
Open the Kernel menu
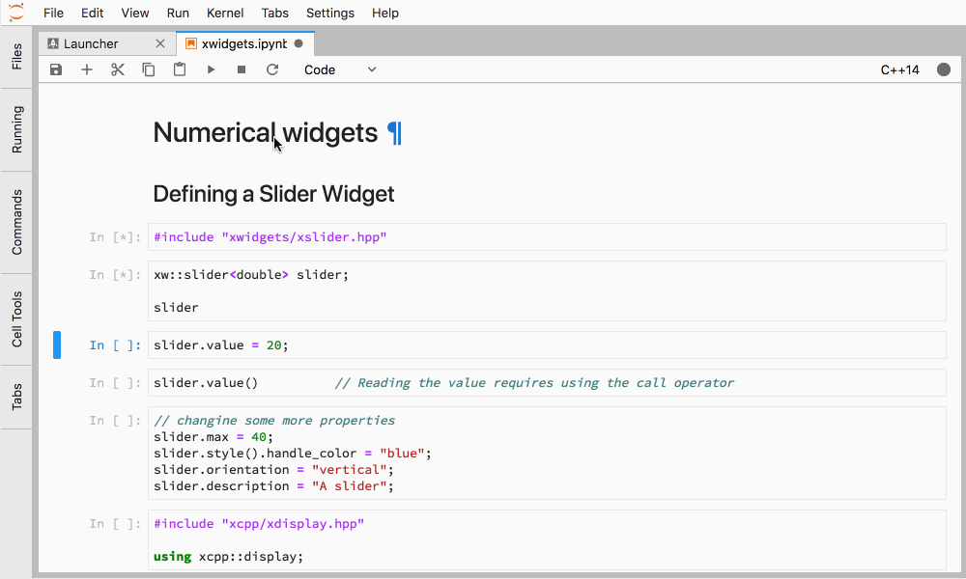point(225,13)
